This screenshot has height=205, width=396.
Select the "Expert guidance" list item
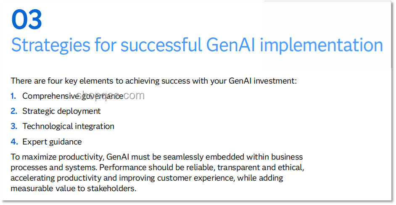click(x=52, y=142)
